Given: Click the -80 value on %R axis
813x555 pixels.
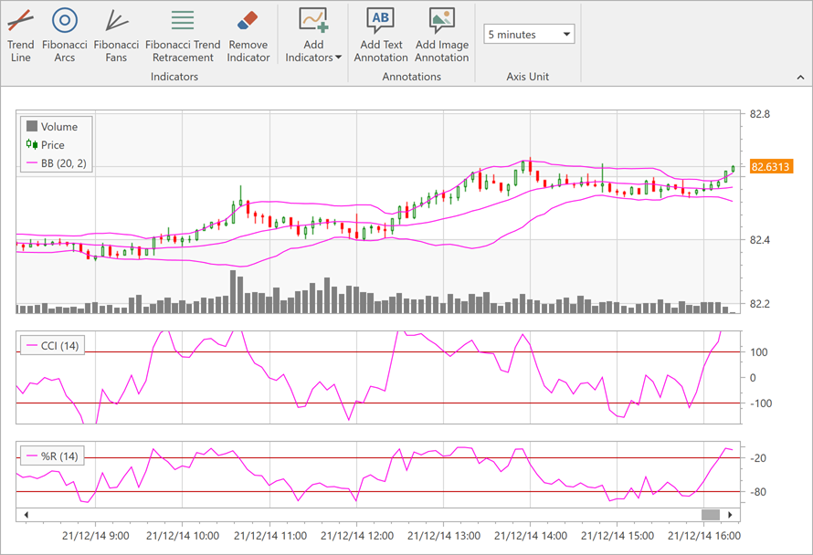Looking at the screenshot, I should (758, 492).
